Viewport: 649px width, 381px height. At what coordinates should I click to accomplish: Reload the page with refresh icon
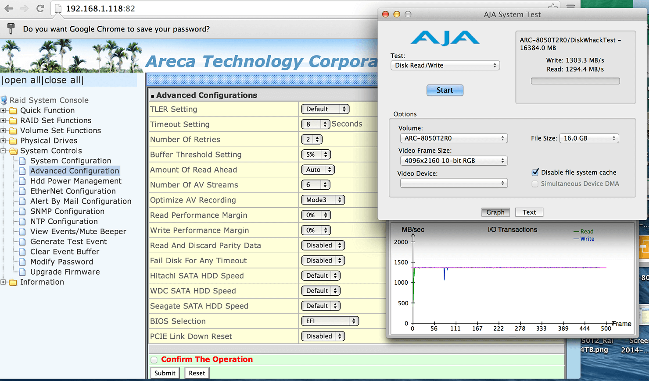point(40,8)
